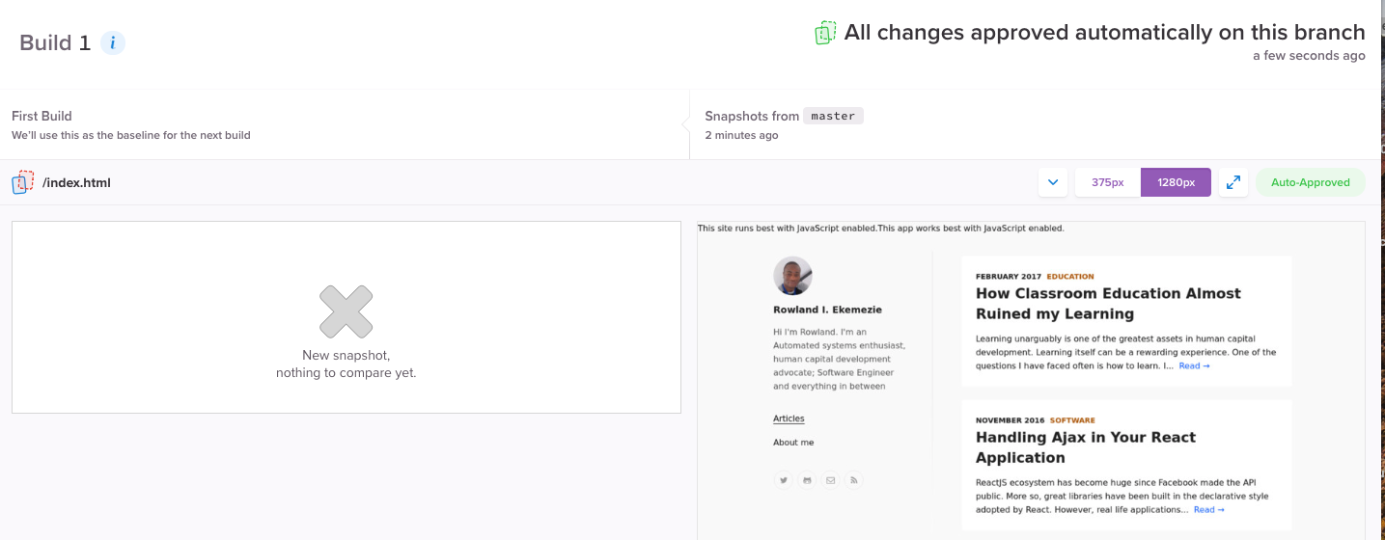Open fullscreen view with the expand arrows icon
The image size is (1385, 540).
1233,182
